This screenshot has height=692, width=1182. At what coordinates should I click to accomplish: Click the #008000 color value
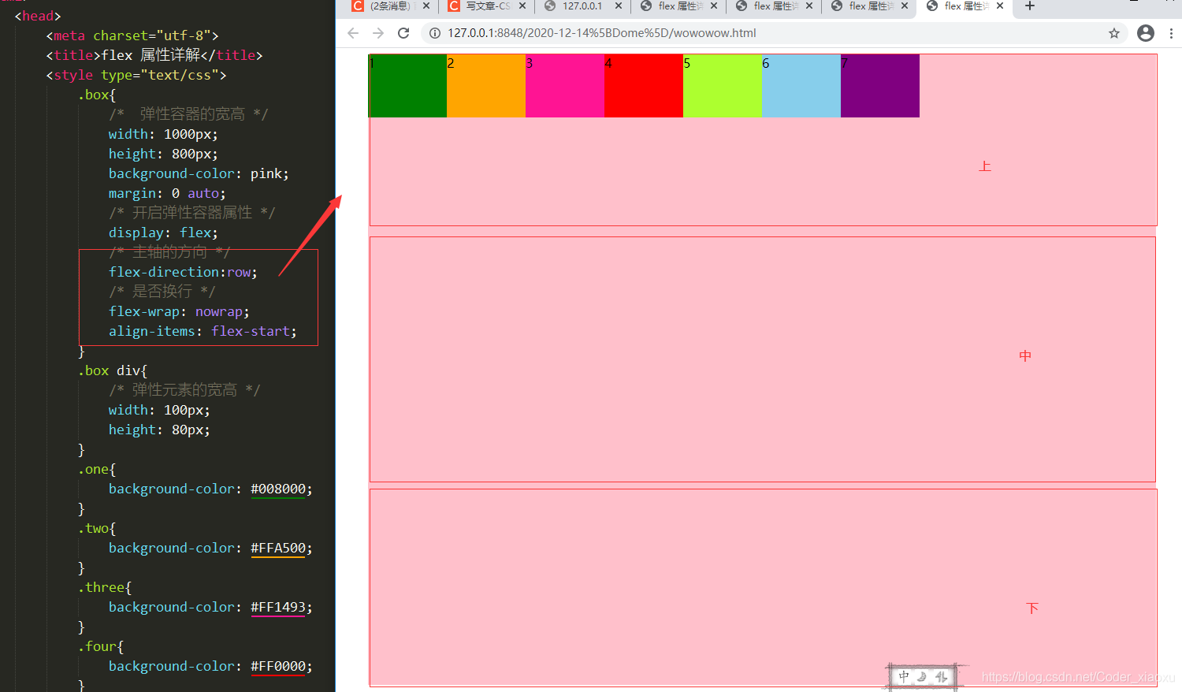point(278,489)
